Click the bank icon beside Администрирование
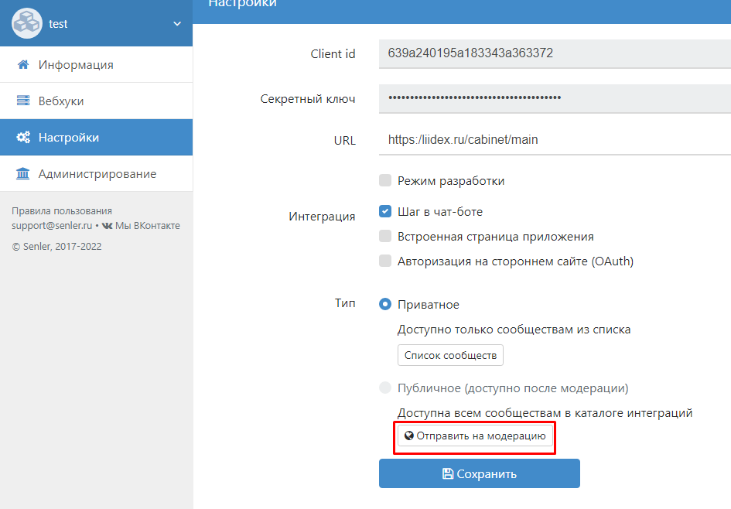731x509 pixels. pyautogui.click(x=23, y=174)
